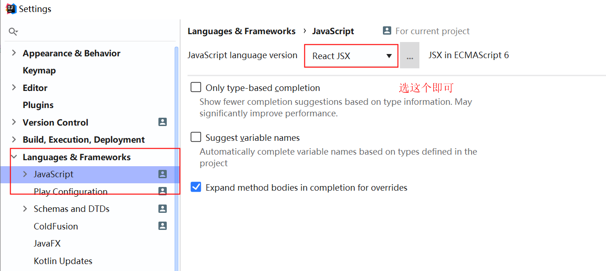The height and width of the screenshot is (271, 606).
Task: Click the project icon beside JavaScript
Action: (x=162, y=174)
